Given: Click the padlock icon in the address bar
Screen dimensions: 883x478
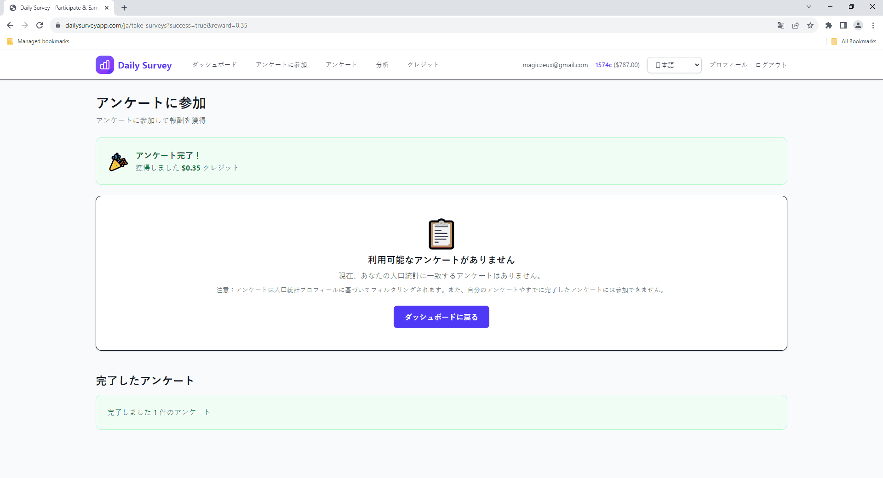Looking at the screenshot, I should pos(58,25).
